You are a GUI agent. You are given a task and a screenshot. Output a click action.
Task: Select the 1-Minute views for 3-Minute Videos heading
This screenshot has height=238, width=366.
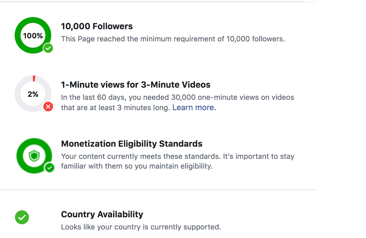136,85
